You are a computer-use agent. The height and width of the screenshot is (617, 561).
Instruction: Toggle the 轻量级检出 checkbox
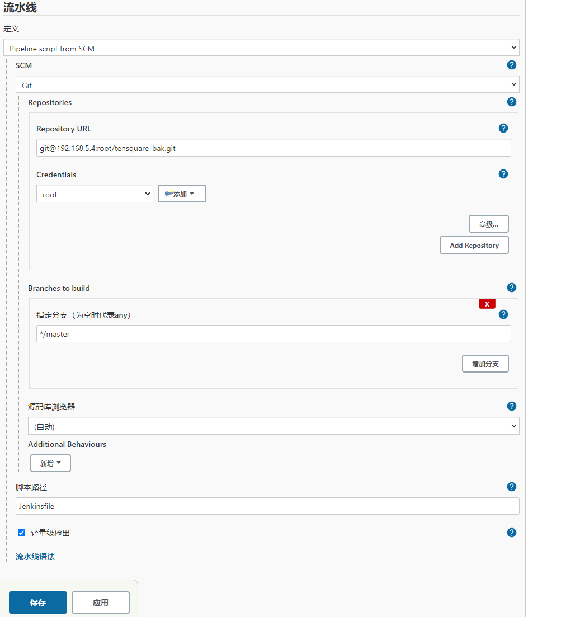22,533
